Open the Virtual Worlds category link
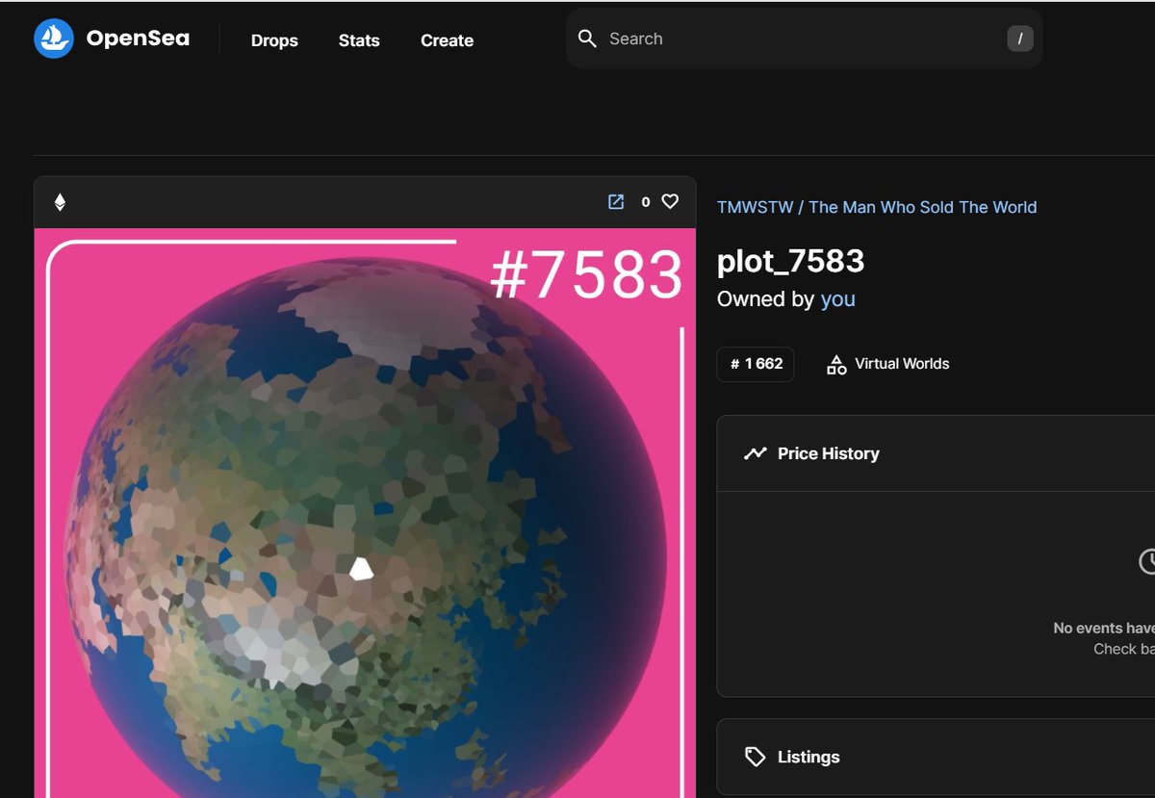Viewport: 1155px width, 798px height. click(x=902, y=364)
